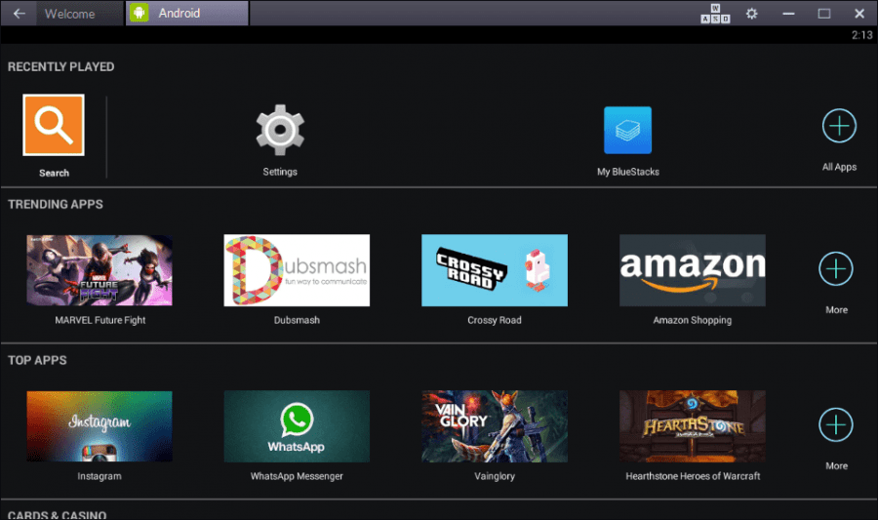The height and width of the screenshot is (520, 878).
Task: Open the Amazon Shopping thumbnail
Action: [692, 270]
